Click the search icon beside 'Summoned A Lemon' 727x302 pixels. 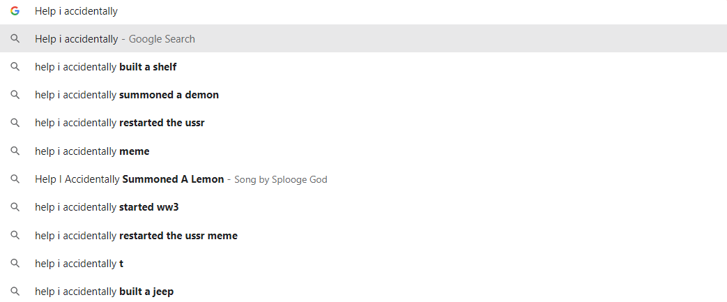[x=15, y=179]
